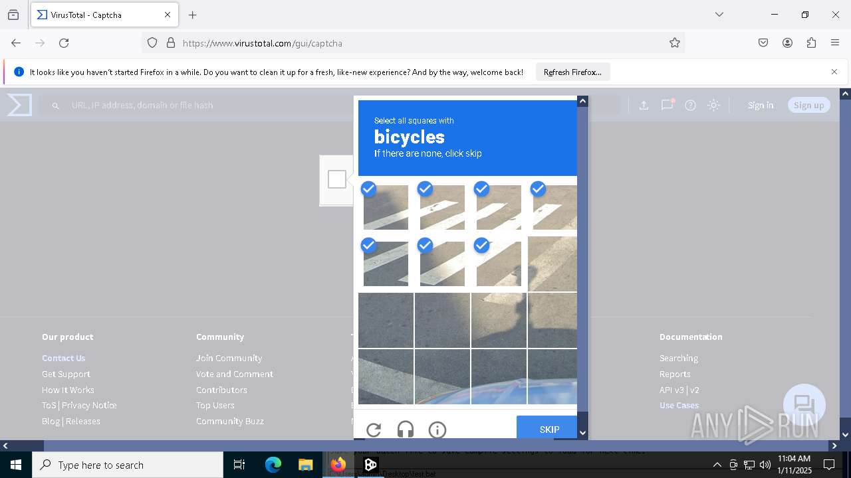Get an audio challenge via headphones icon

pos(406,430)
